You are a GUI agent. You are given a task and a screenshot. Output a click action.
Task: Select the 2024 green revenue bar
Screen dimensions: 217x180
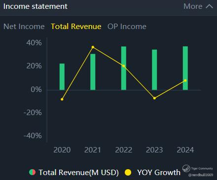click(x=185, y=68)
